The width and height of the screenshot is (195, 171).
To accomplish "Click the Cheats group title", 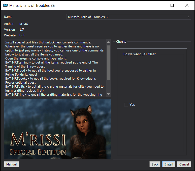I will tap(121, 42).
